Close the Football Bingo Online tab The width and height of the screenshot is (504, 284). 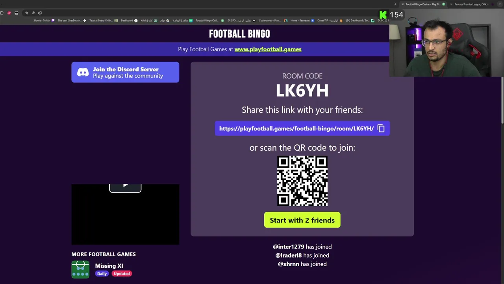click(x=402, y=4)
